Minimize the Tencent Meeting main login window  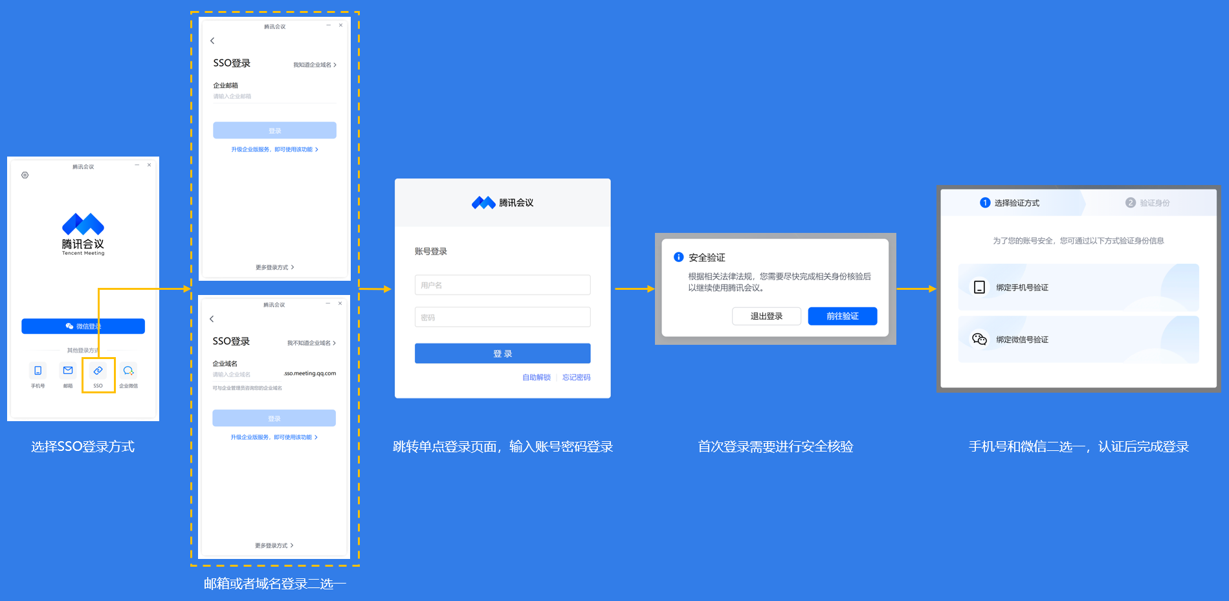[x=137, y=165]
